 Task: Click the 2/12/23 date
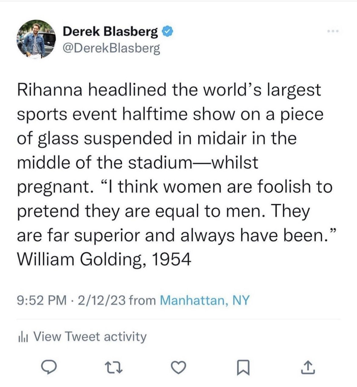pyautogui.click(x=101, y=300)
